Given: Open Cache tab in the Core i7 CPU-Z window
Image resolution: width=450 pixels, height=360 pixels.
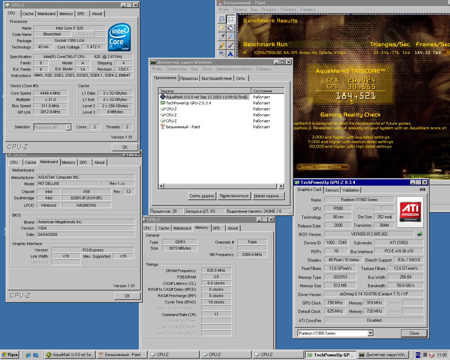Looking at the screenshot, I should pyautogui.click(x=28, y=14).
